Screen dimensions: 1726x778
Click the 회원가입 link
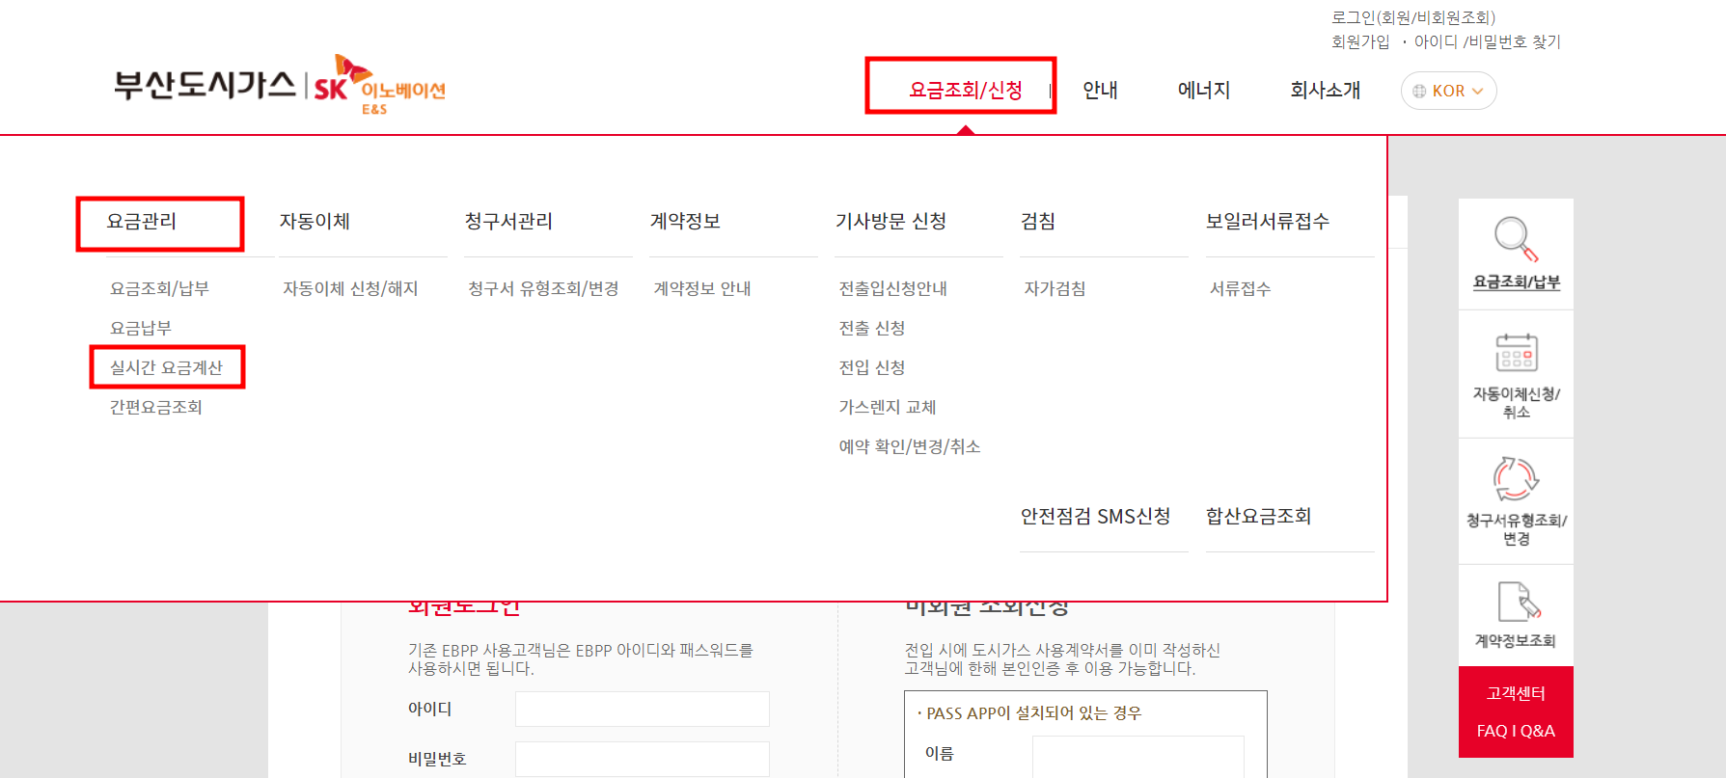coord(1361,41)
